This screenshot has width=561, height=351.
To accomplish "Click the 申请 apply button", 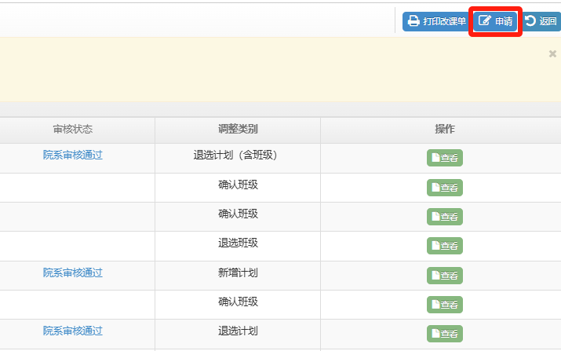I will (495, 21).
